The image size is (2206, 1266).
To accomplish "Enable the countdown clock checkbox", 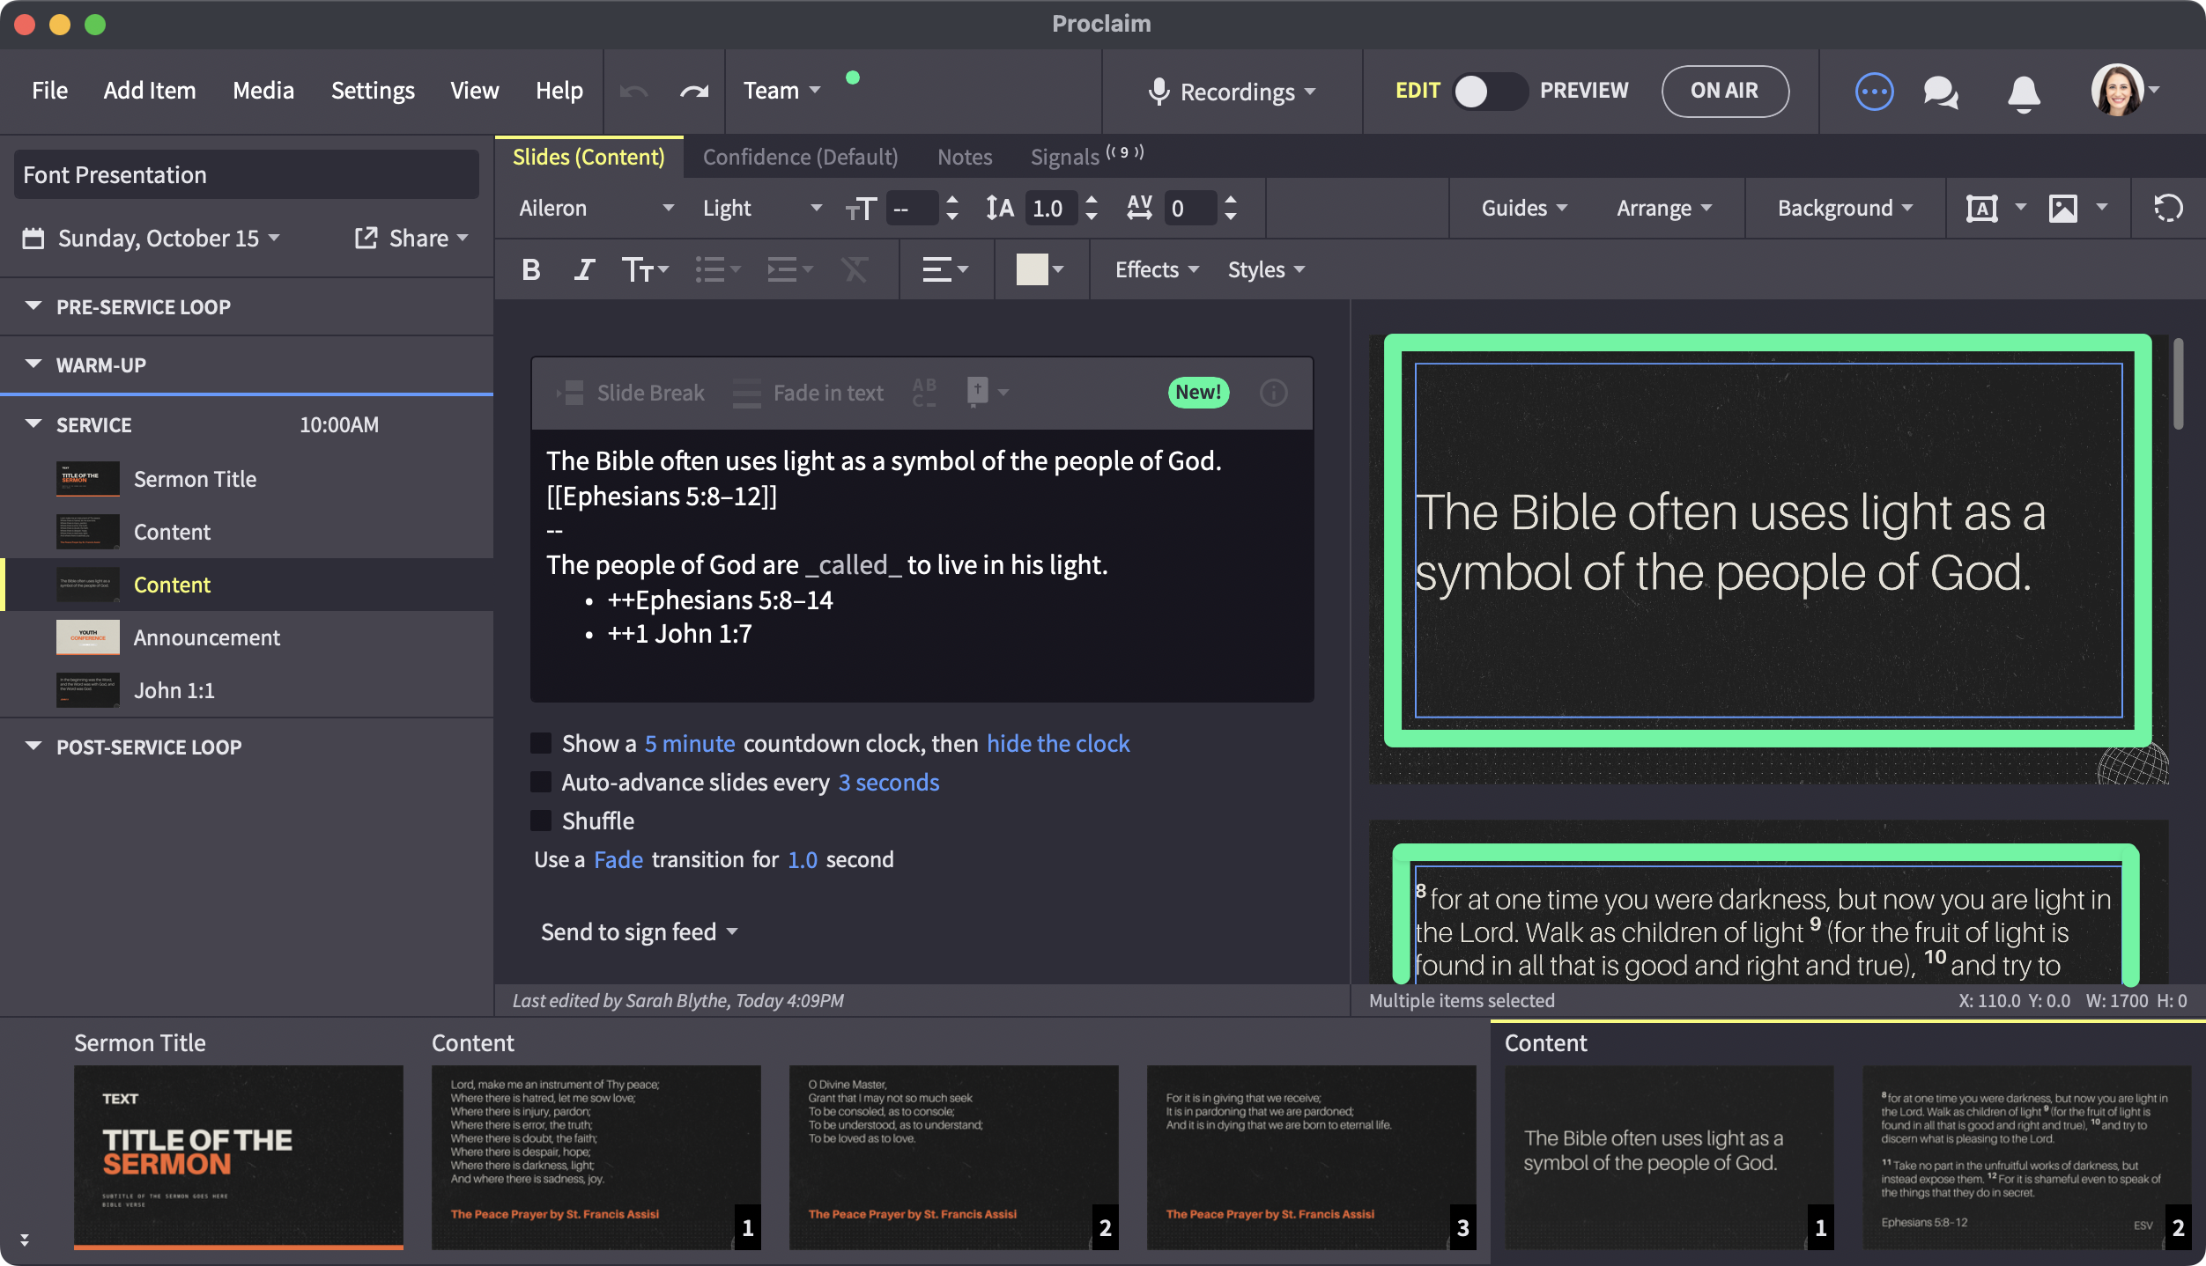I will tap(541, 743).
